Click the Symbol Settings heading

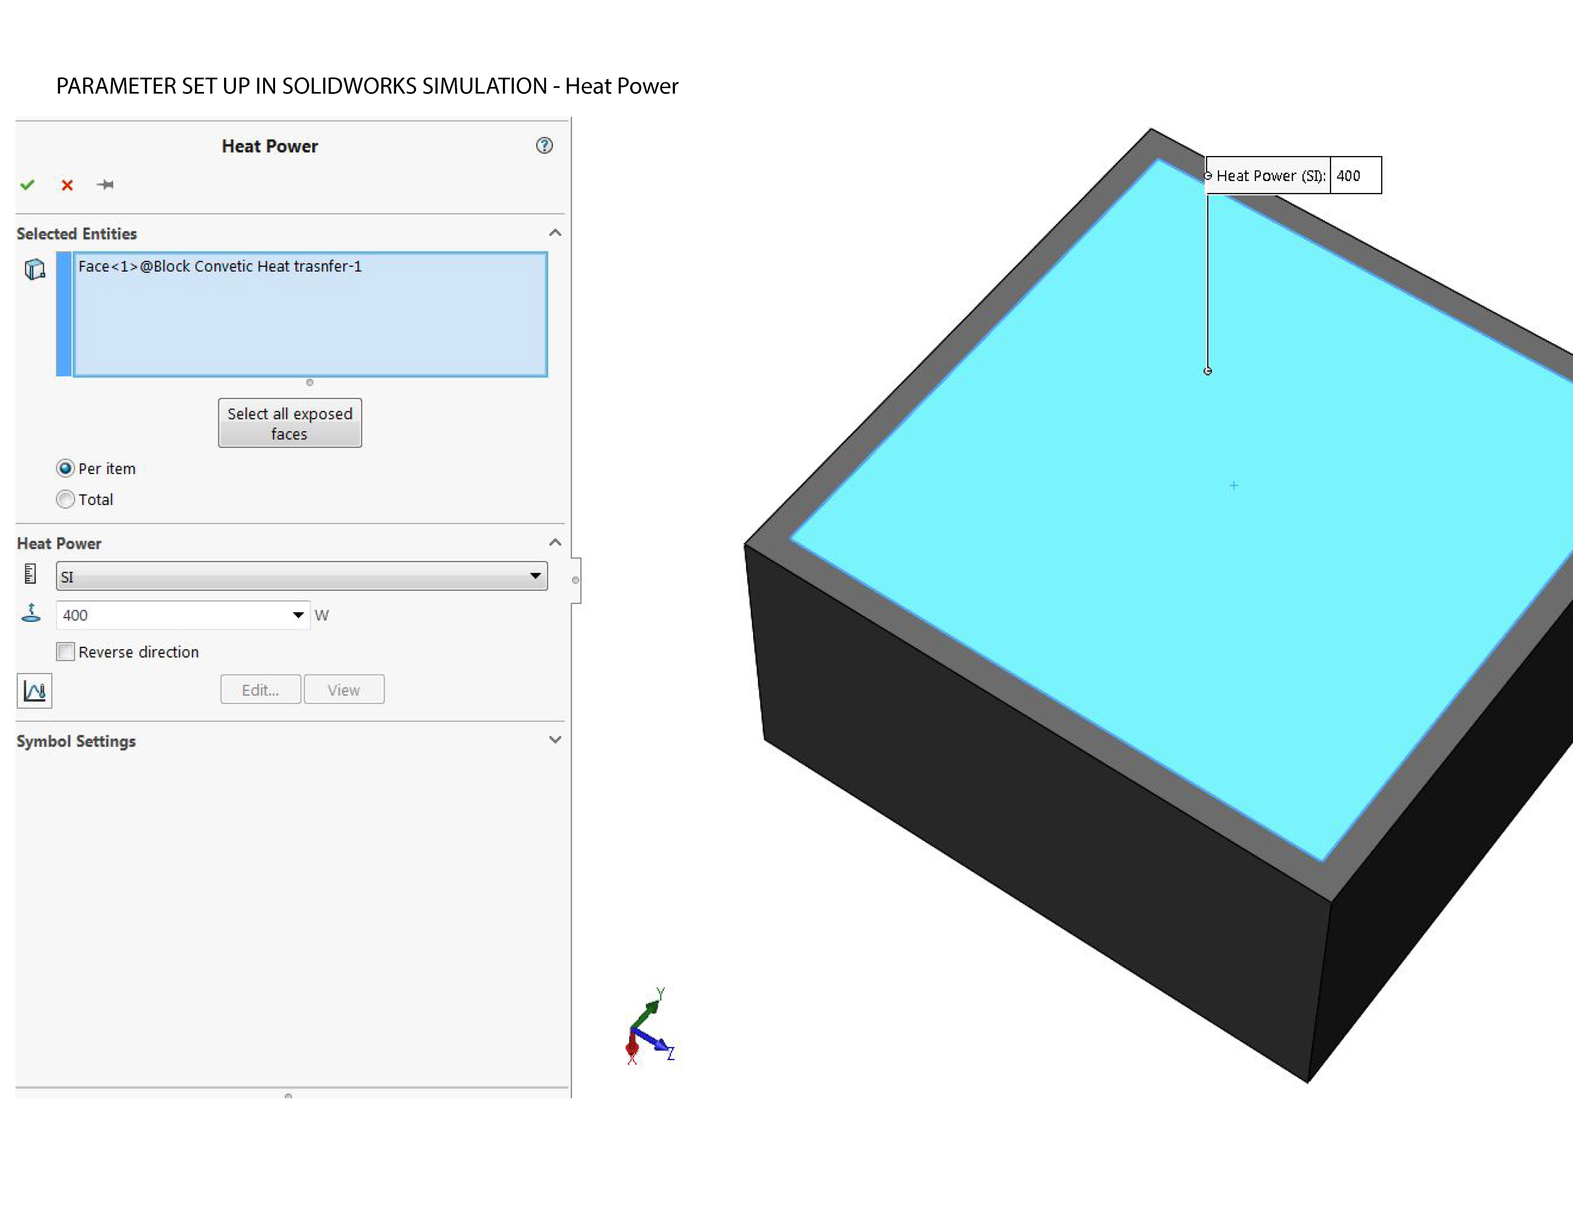(76, 741)
